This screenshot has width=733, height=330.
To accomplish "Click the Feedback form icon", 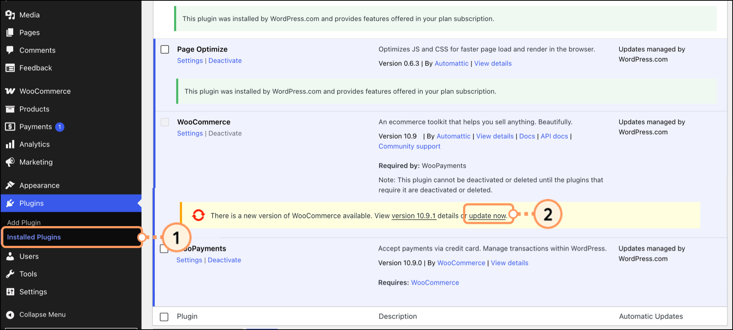I will point(10,68).
